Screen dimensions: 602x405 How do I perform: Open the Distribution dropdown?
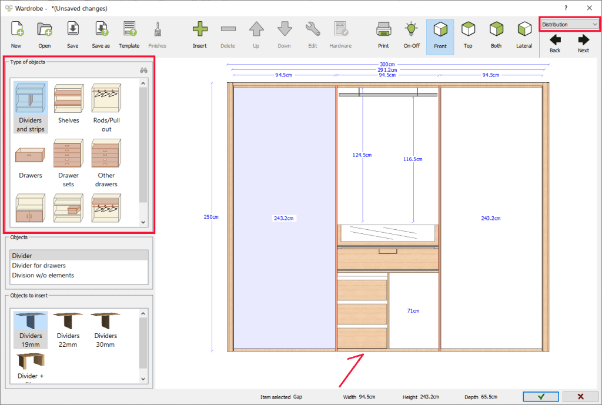[570, 25]
